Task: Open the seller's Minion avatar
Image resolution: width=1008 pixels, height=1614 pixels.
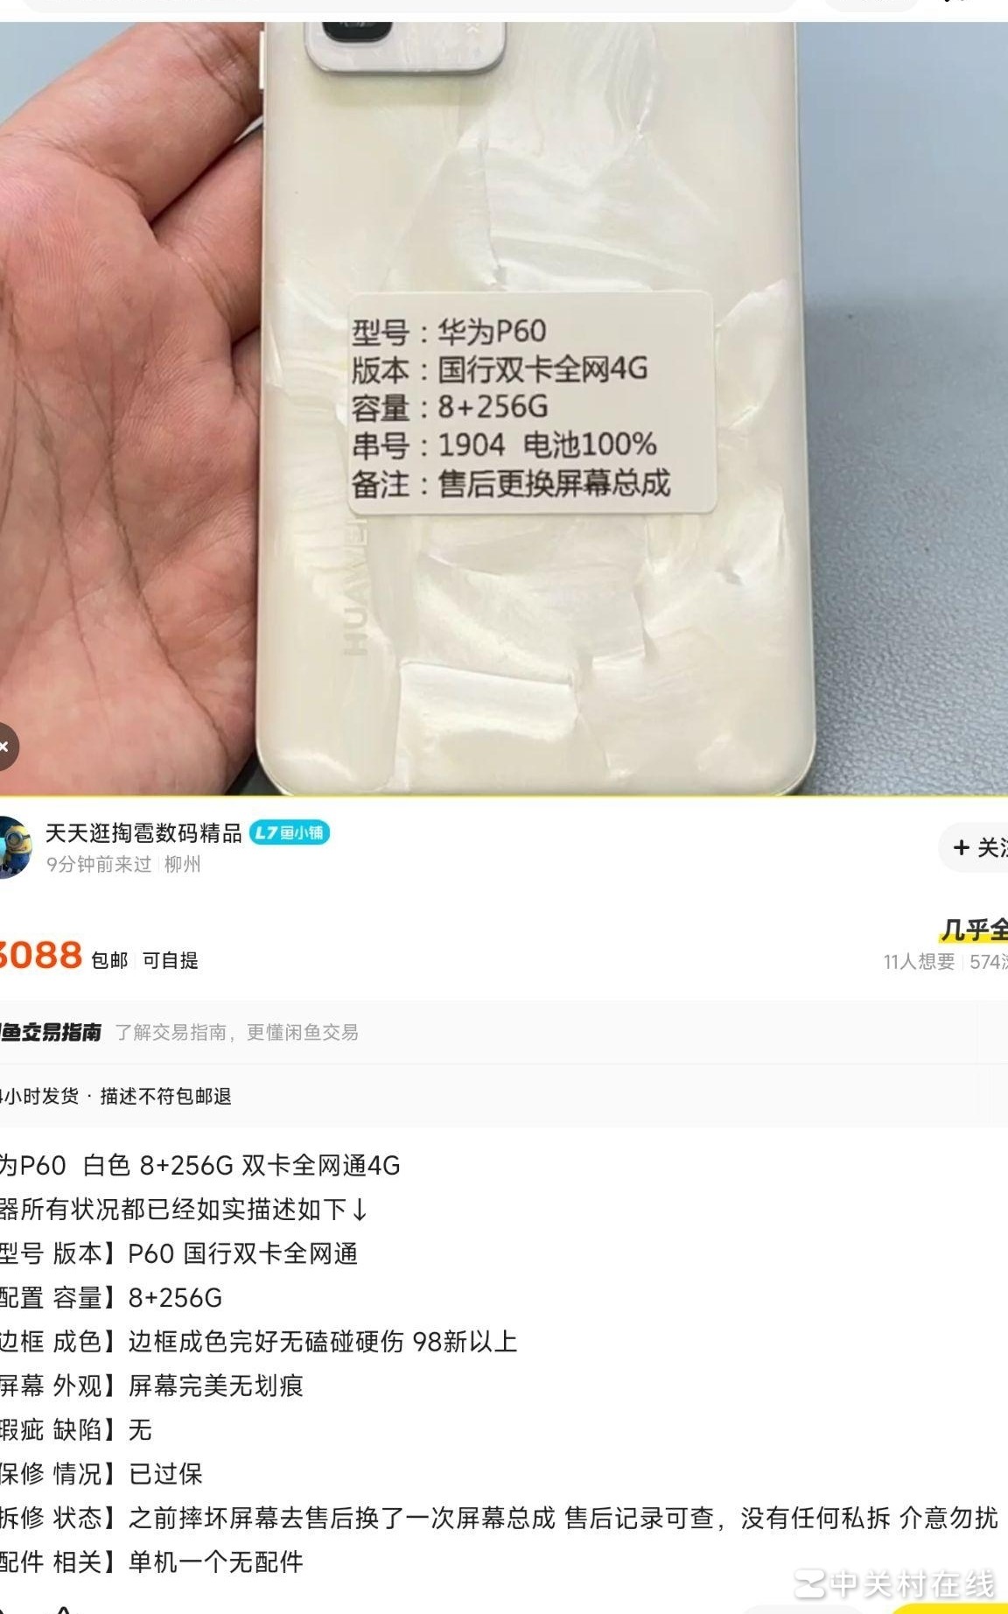Action: (15, 846)
